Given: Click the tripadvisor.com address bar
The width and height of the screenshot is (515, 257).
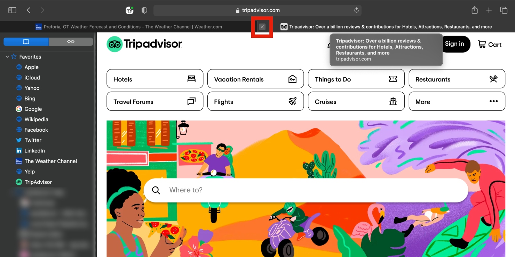Looking at the screenshot, I should click(257, 10).
